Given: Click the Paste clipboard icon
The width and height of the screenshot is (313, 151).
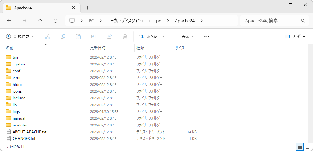Looking at the screenshot, I should click(x=78, y=36).
